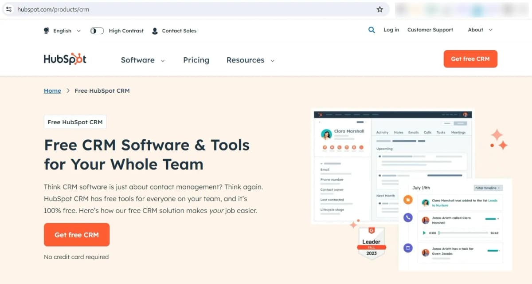532x284 pixels.
Task: Select the Emails tab in the CRM preview
Action: [413, 132]
